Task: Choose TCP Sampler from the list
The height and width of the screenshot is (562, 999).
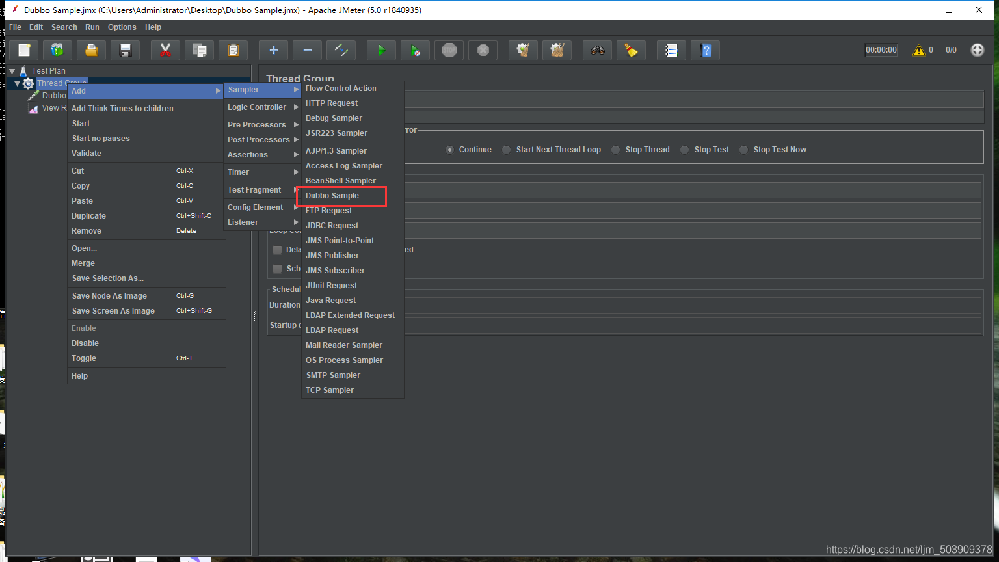Action: tap(353, 390)
